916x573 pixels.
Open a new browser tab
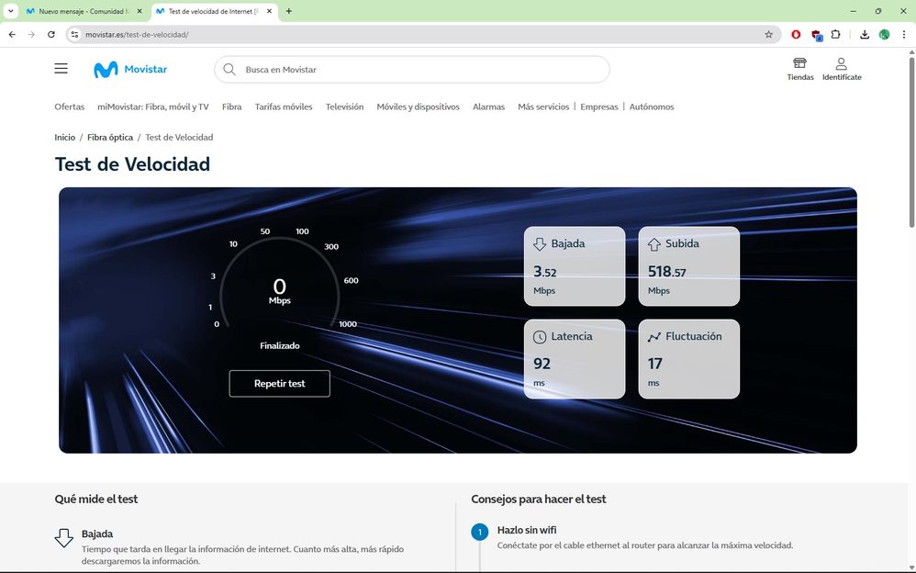pyautogui.click(x=289, y=11)
